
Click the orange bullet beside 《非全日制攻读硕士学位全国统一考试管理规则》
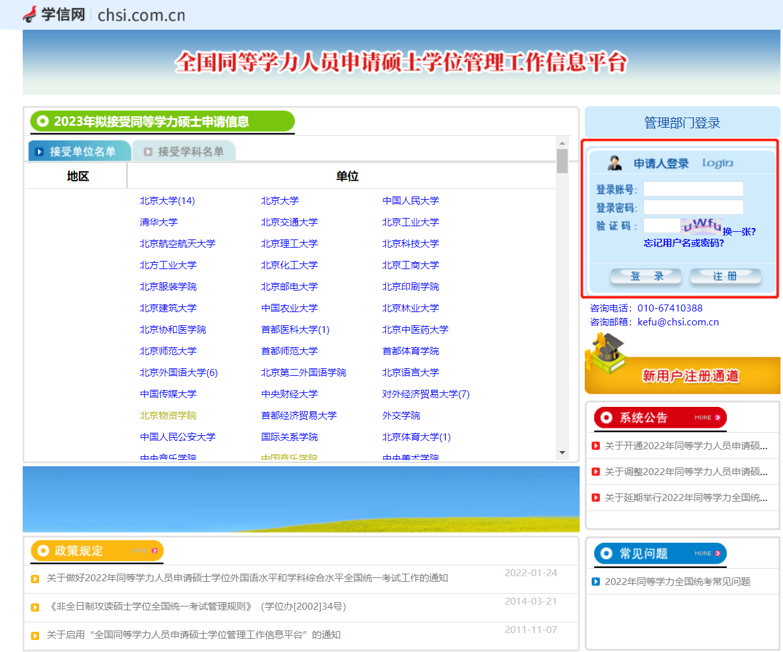(35, 607)
